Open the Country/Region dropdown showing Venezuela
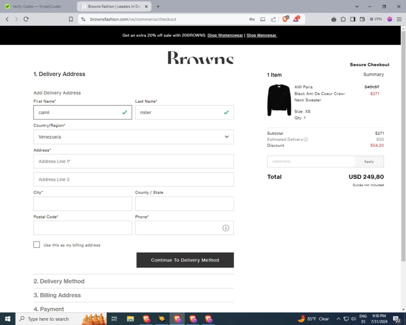 click(x=134, y=137)
